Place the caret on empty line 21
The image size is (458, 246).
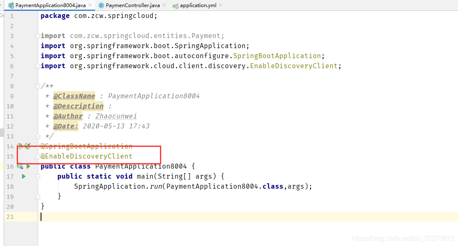click(248, 217)
